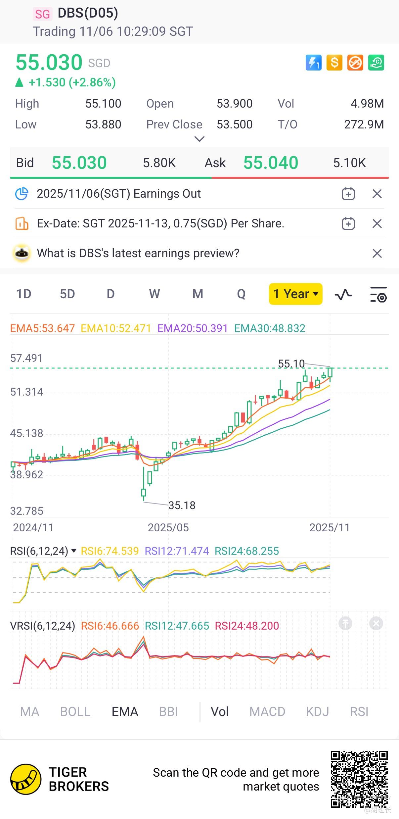Switch to monthly M candles

[198, 294]
